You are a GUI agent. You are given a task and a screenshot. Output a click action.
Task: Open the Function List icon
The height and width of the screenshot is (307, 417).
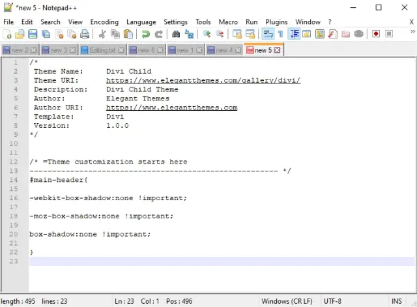coord(333,34)
